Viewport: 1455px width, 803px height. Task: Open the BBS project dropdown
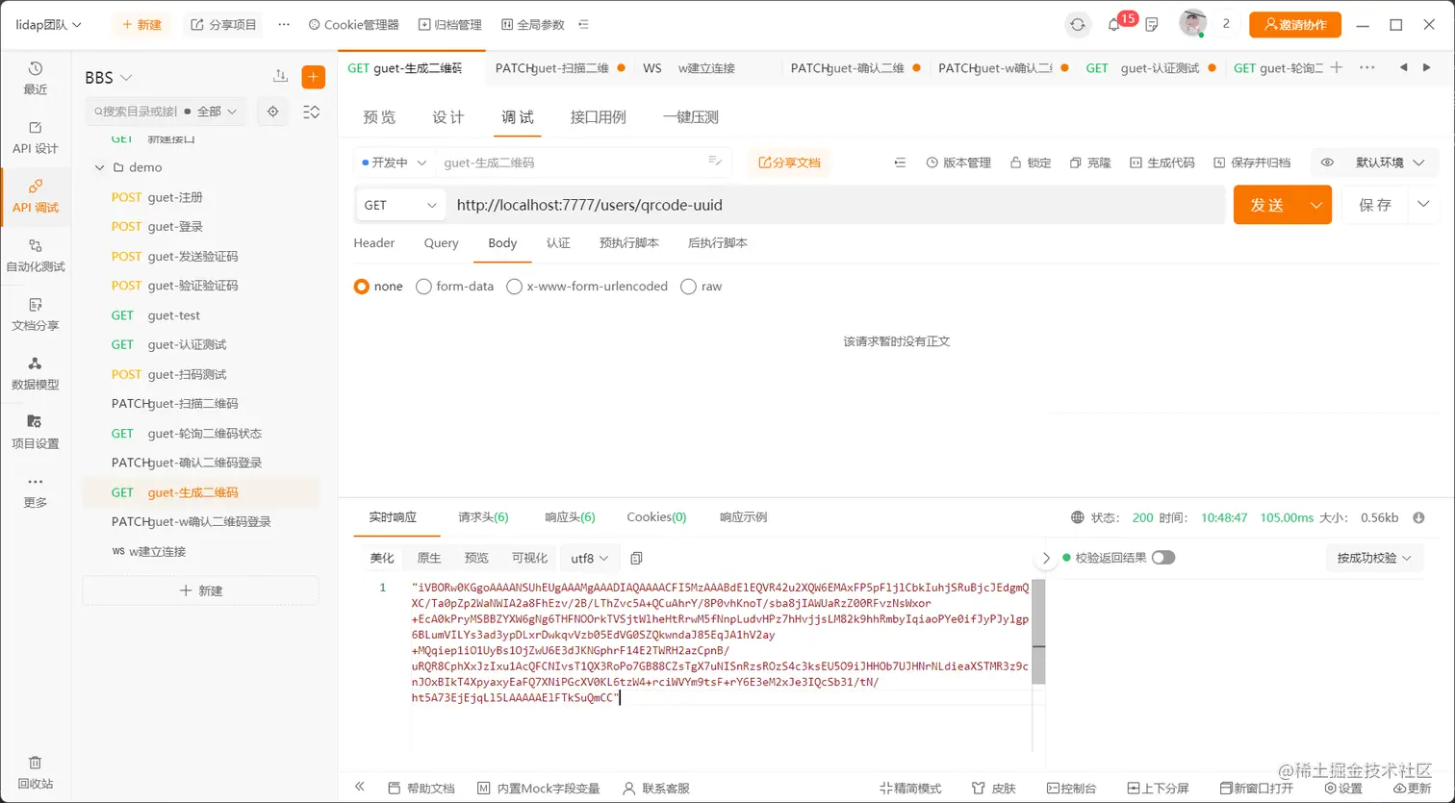pos(109,78)
